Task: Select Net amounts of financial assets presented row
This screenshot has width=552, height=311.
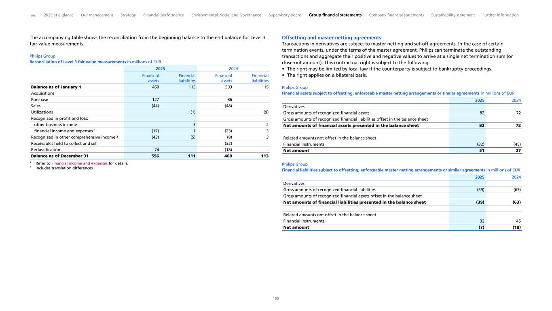Action: (351, 125)
